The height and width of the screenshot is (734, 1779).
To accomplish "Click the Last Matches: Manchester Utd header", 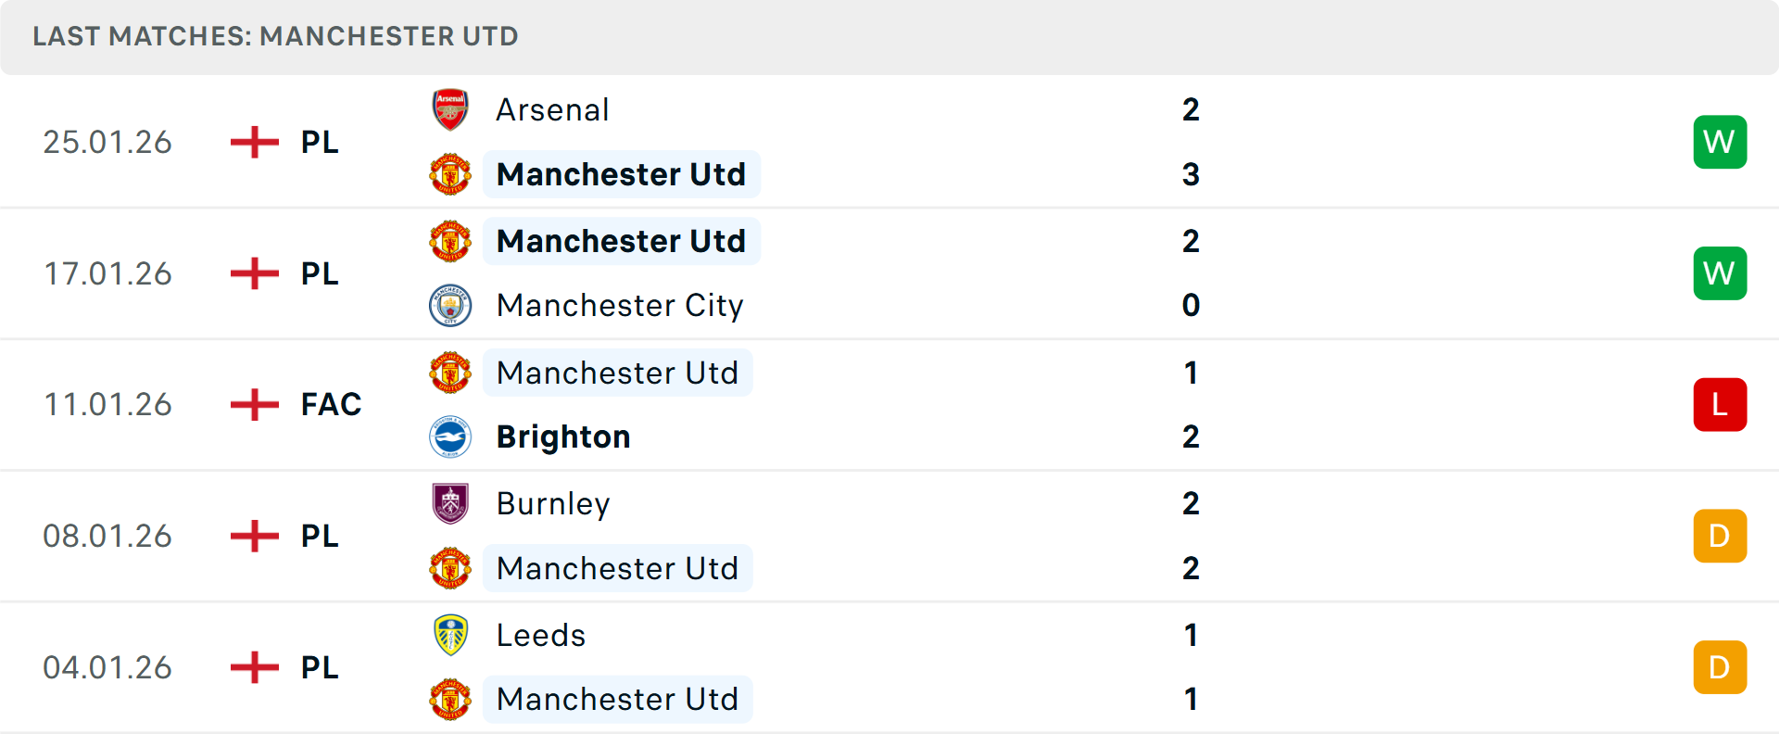I will [x=275, y=36].
